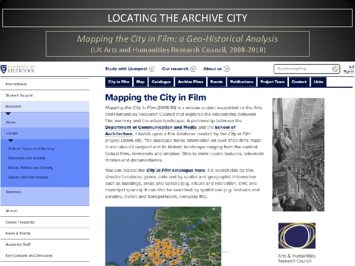The image size is (355, 266).
Task: Open the Catalogue tab
Action: tap(161, 82)
